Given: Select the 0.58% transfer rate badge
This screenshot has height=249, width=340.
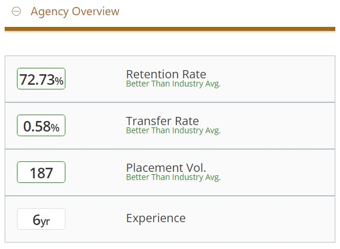Looking at the screenshot, I should [x=41, y=125].
